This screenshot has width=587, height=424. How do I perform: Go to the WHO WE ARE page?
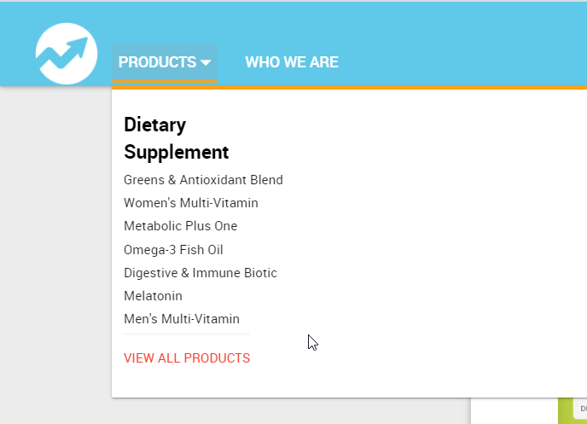(x=292, y=62)
